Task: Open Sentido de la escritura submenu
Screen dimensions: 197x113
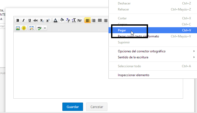Action: pos(153,57)
